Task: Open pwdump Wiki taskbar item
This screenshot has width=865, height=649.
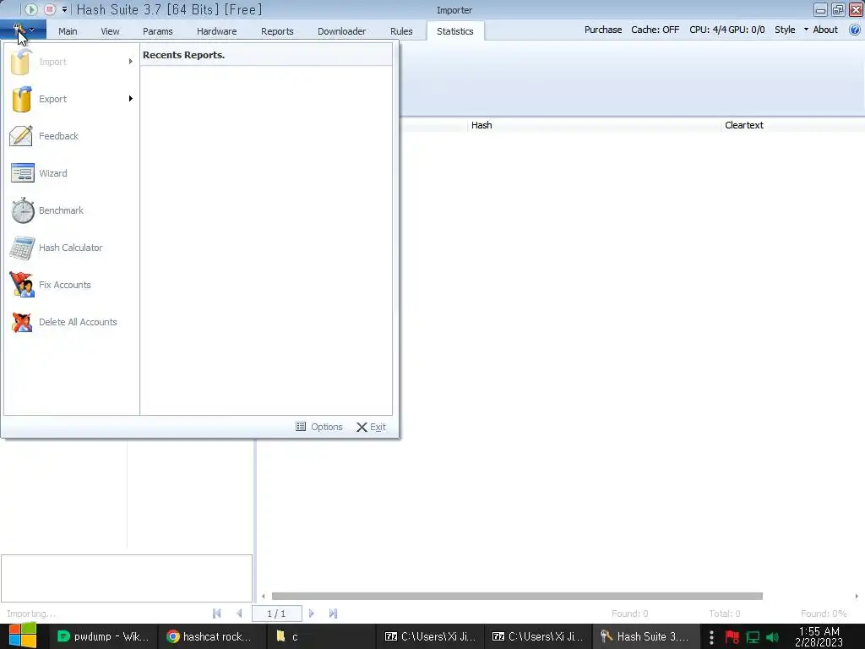Action: click(104, 636)
